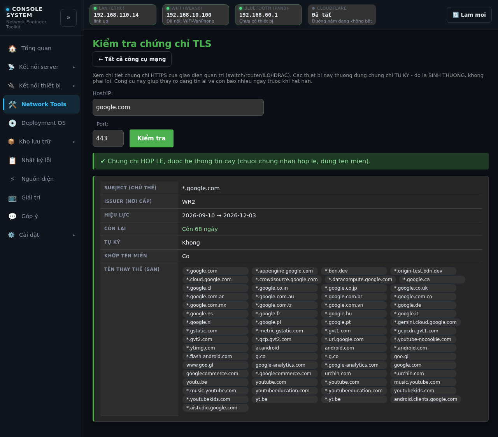This screenshot has height=437, width=498.
Task: Click the *.gemini.cloud.google.com SAN chip
Action: pyautogui.click(x=425, y=322)
